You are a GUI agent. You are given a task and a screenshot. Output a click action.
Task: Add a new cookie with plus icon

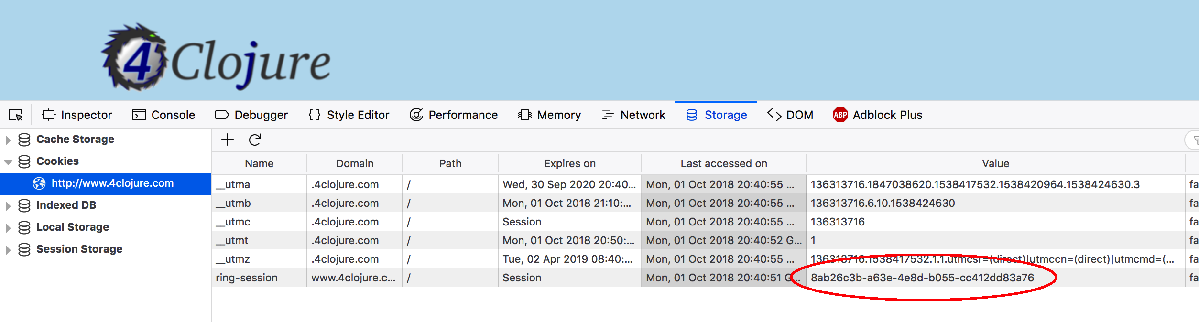click(228, 140)
